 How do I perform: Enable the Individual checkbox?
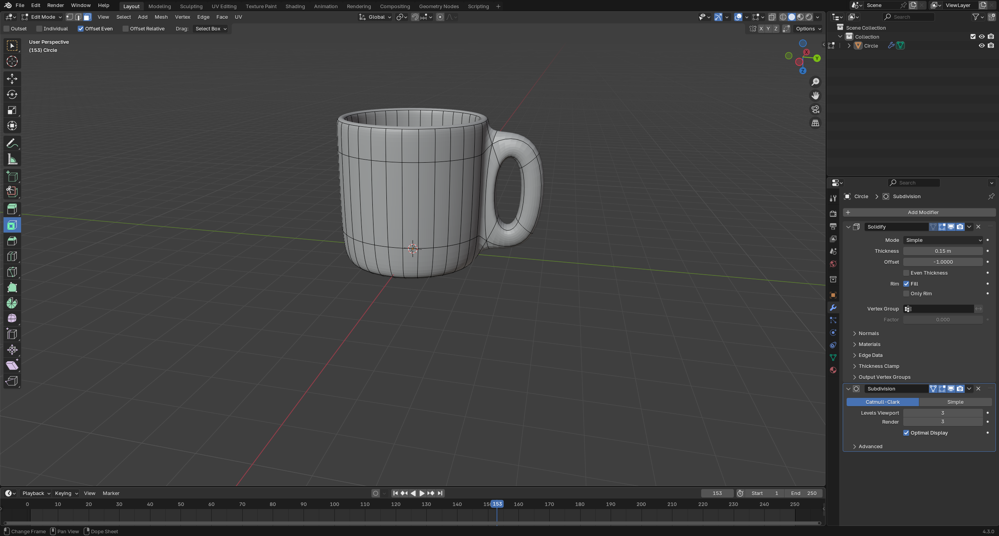point(39,28)
